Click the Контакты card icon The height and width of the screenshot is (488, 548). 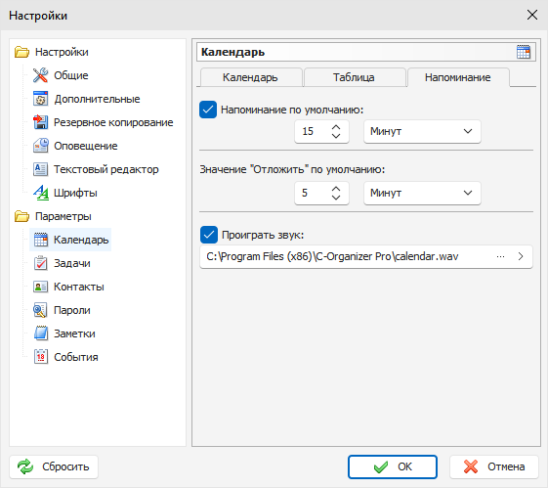[x=41, y=287]
